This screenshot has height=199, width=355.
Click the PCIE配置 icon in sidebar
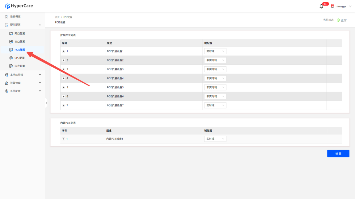click(x=11, y=50)
